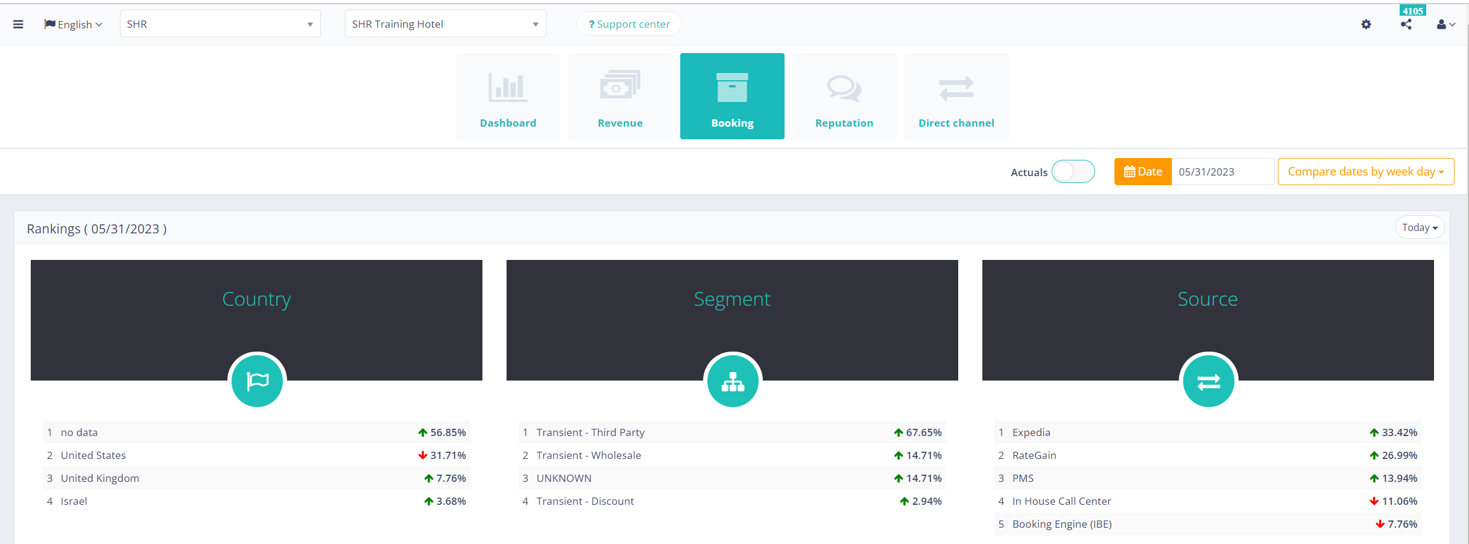The width and height of the screenshot is (1469, 544).
Task: Toggle the Actuals switch
Action: coord(1073,171)
